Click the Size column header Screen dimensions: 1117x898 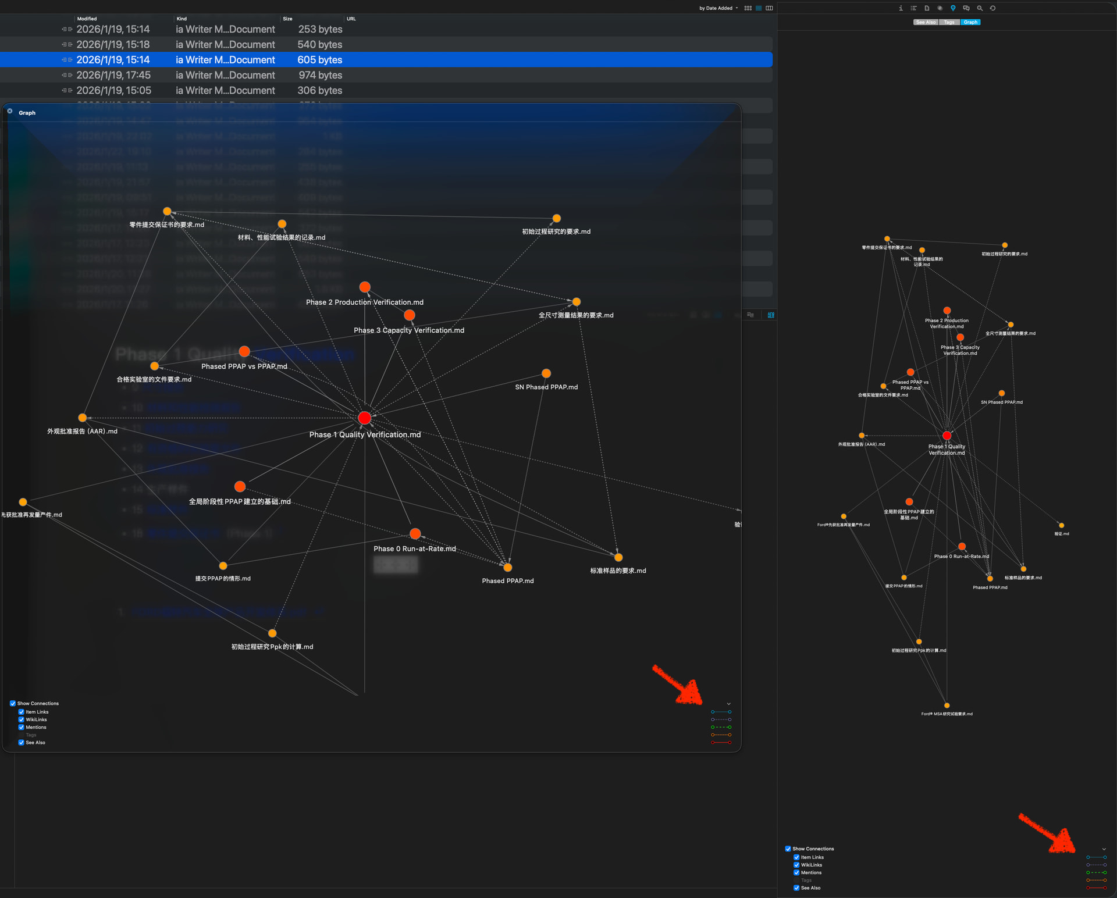(287, 19)
